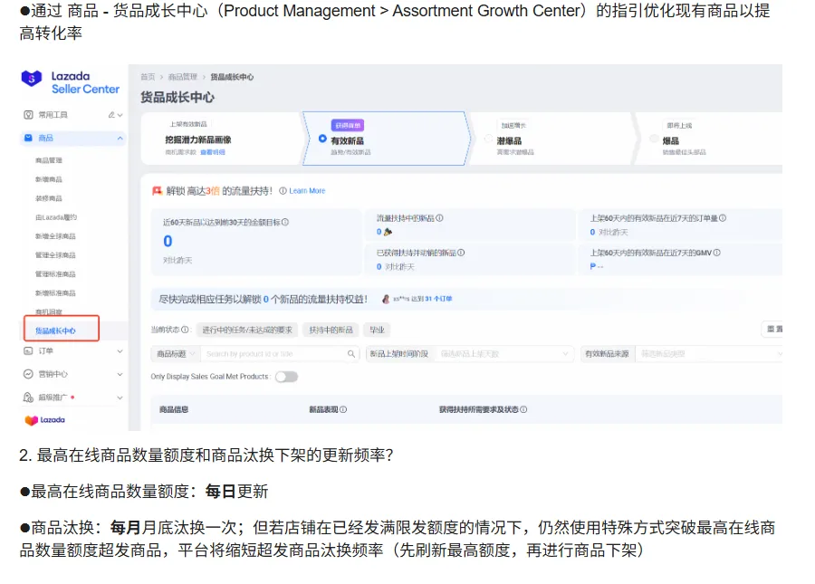Open the Learn More link
Viewport: 815px width, 584px height.
point(309,190)
